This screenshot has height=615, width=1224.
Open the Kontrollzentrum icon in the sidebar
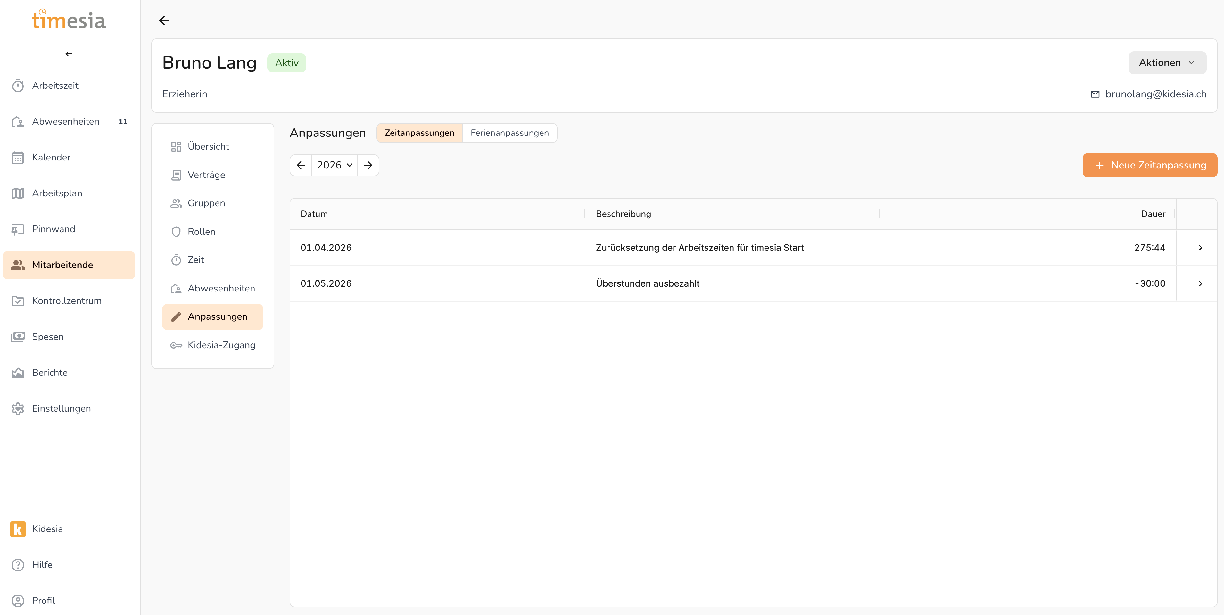pos(18,301)
